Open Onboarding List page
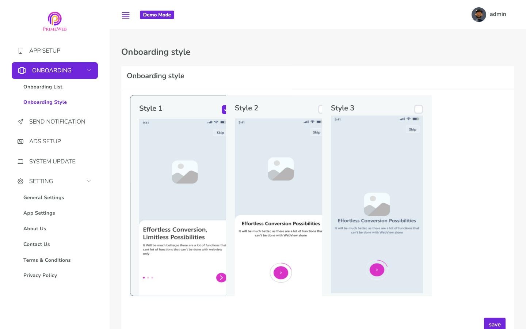The width and height of the screenshot is (526, 329). tap(43, 87)
